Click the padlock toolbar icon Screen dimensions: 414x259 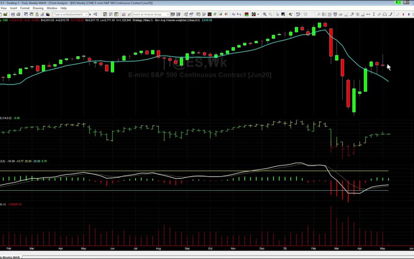(x=37, y=14)
